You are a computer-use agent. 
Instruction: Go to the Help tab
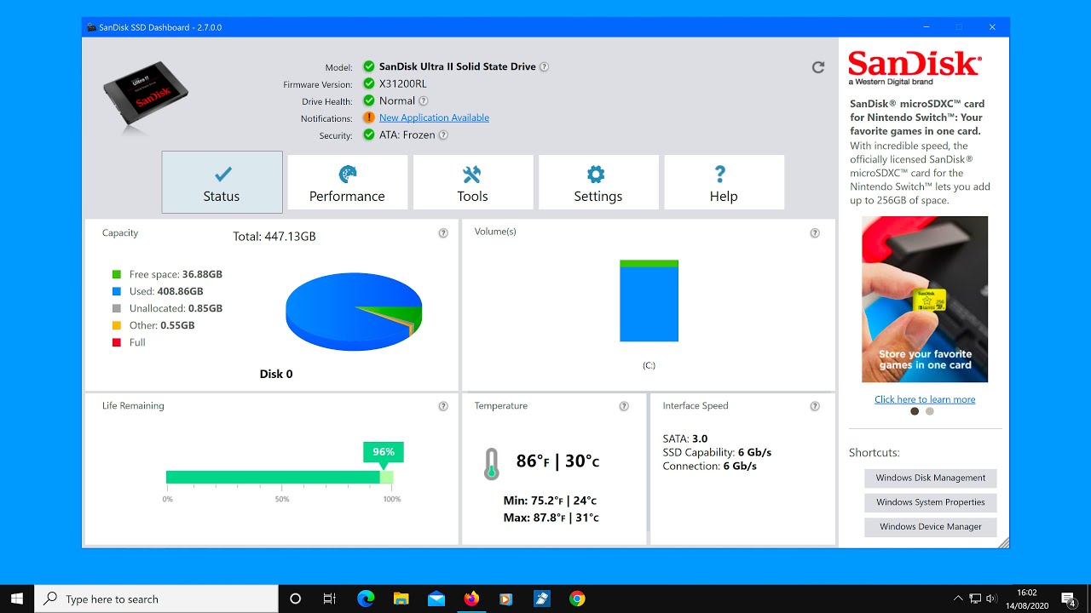(x=724, y=182)
